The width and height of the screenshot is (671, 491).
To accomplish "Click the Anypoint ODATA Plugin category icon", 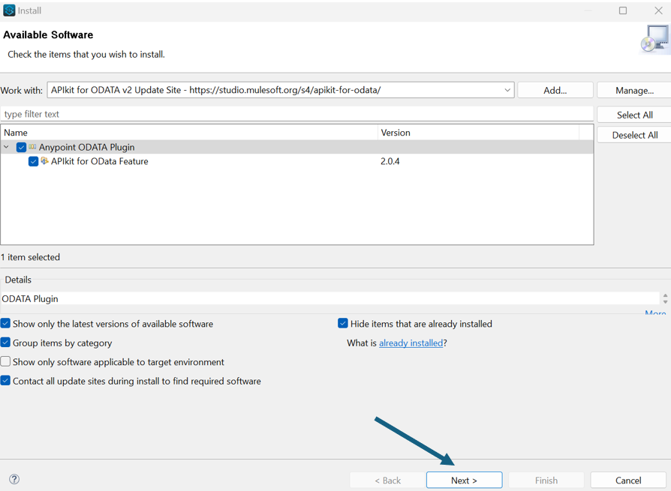I will coord(32,148).
